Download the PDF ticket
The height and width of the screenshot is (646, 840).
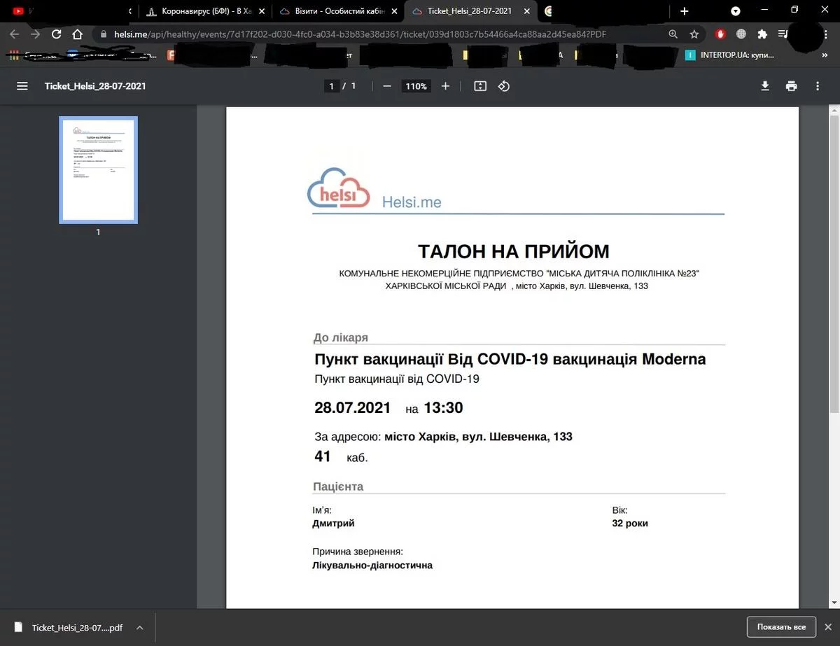pyautogui.click(x=765, y=86)
